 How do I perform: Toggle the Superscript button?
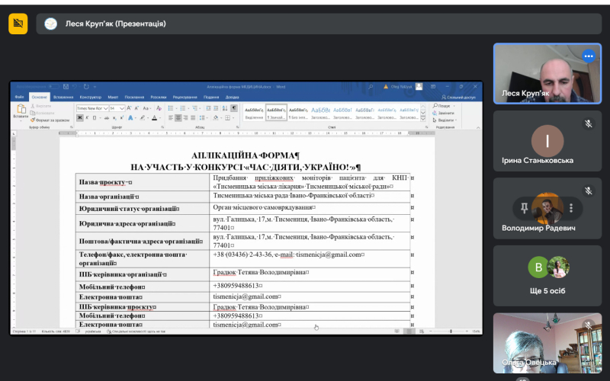tap(122, 118)
